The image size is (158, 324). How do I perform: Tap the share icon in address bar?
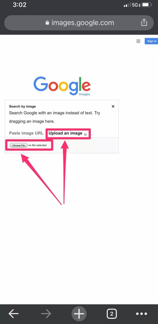tap(144, 22)
